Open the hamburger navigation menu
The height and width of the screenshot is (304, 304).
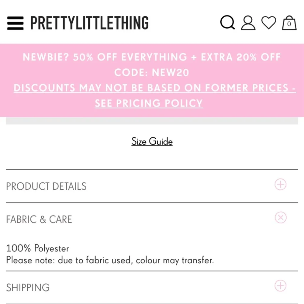pos(15,23)
